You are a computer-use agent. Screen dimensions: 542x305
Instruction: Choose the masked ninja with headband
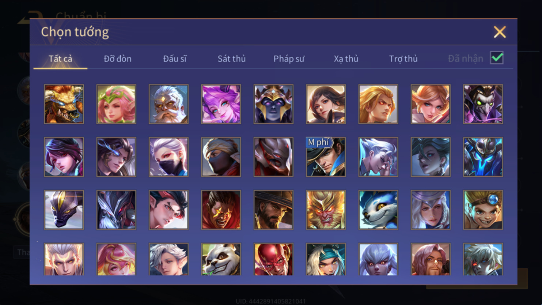pyautogui.click(x=221, y=157)
